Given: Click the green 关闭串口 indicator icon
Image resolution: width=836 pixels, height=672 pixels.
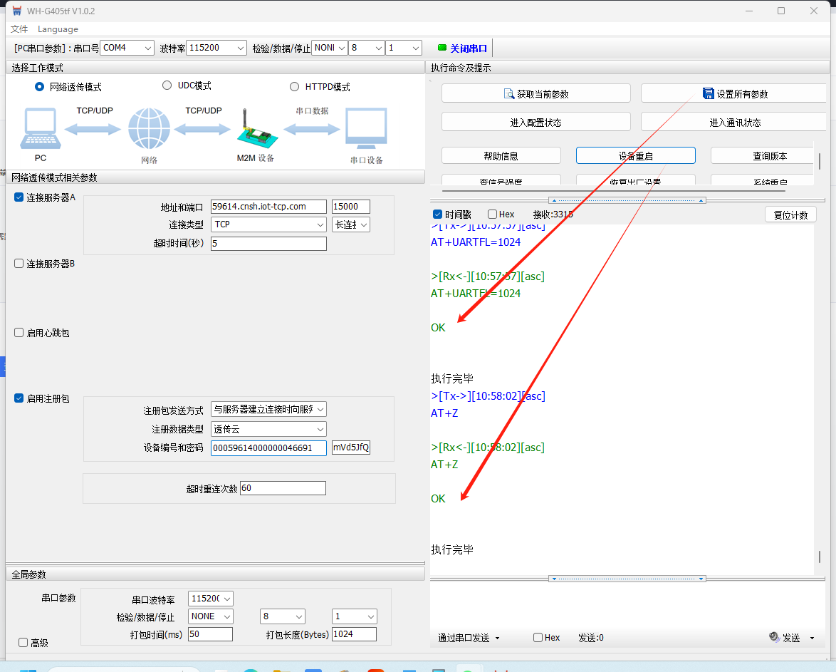Looking at the screenshot, I should (x=442, y=48).
